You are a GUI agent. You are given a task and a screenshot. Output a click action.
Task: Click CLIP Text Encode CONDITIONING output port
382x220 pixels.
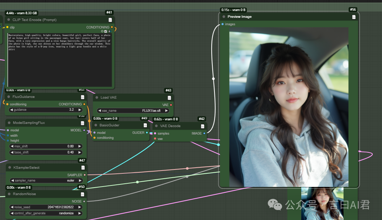pyautogui.click(x=112, y=27)
